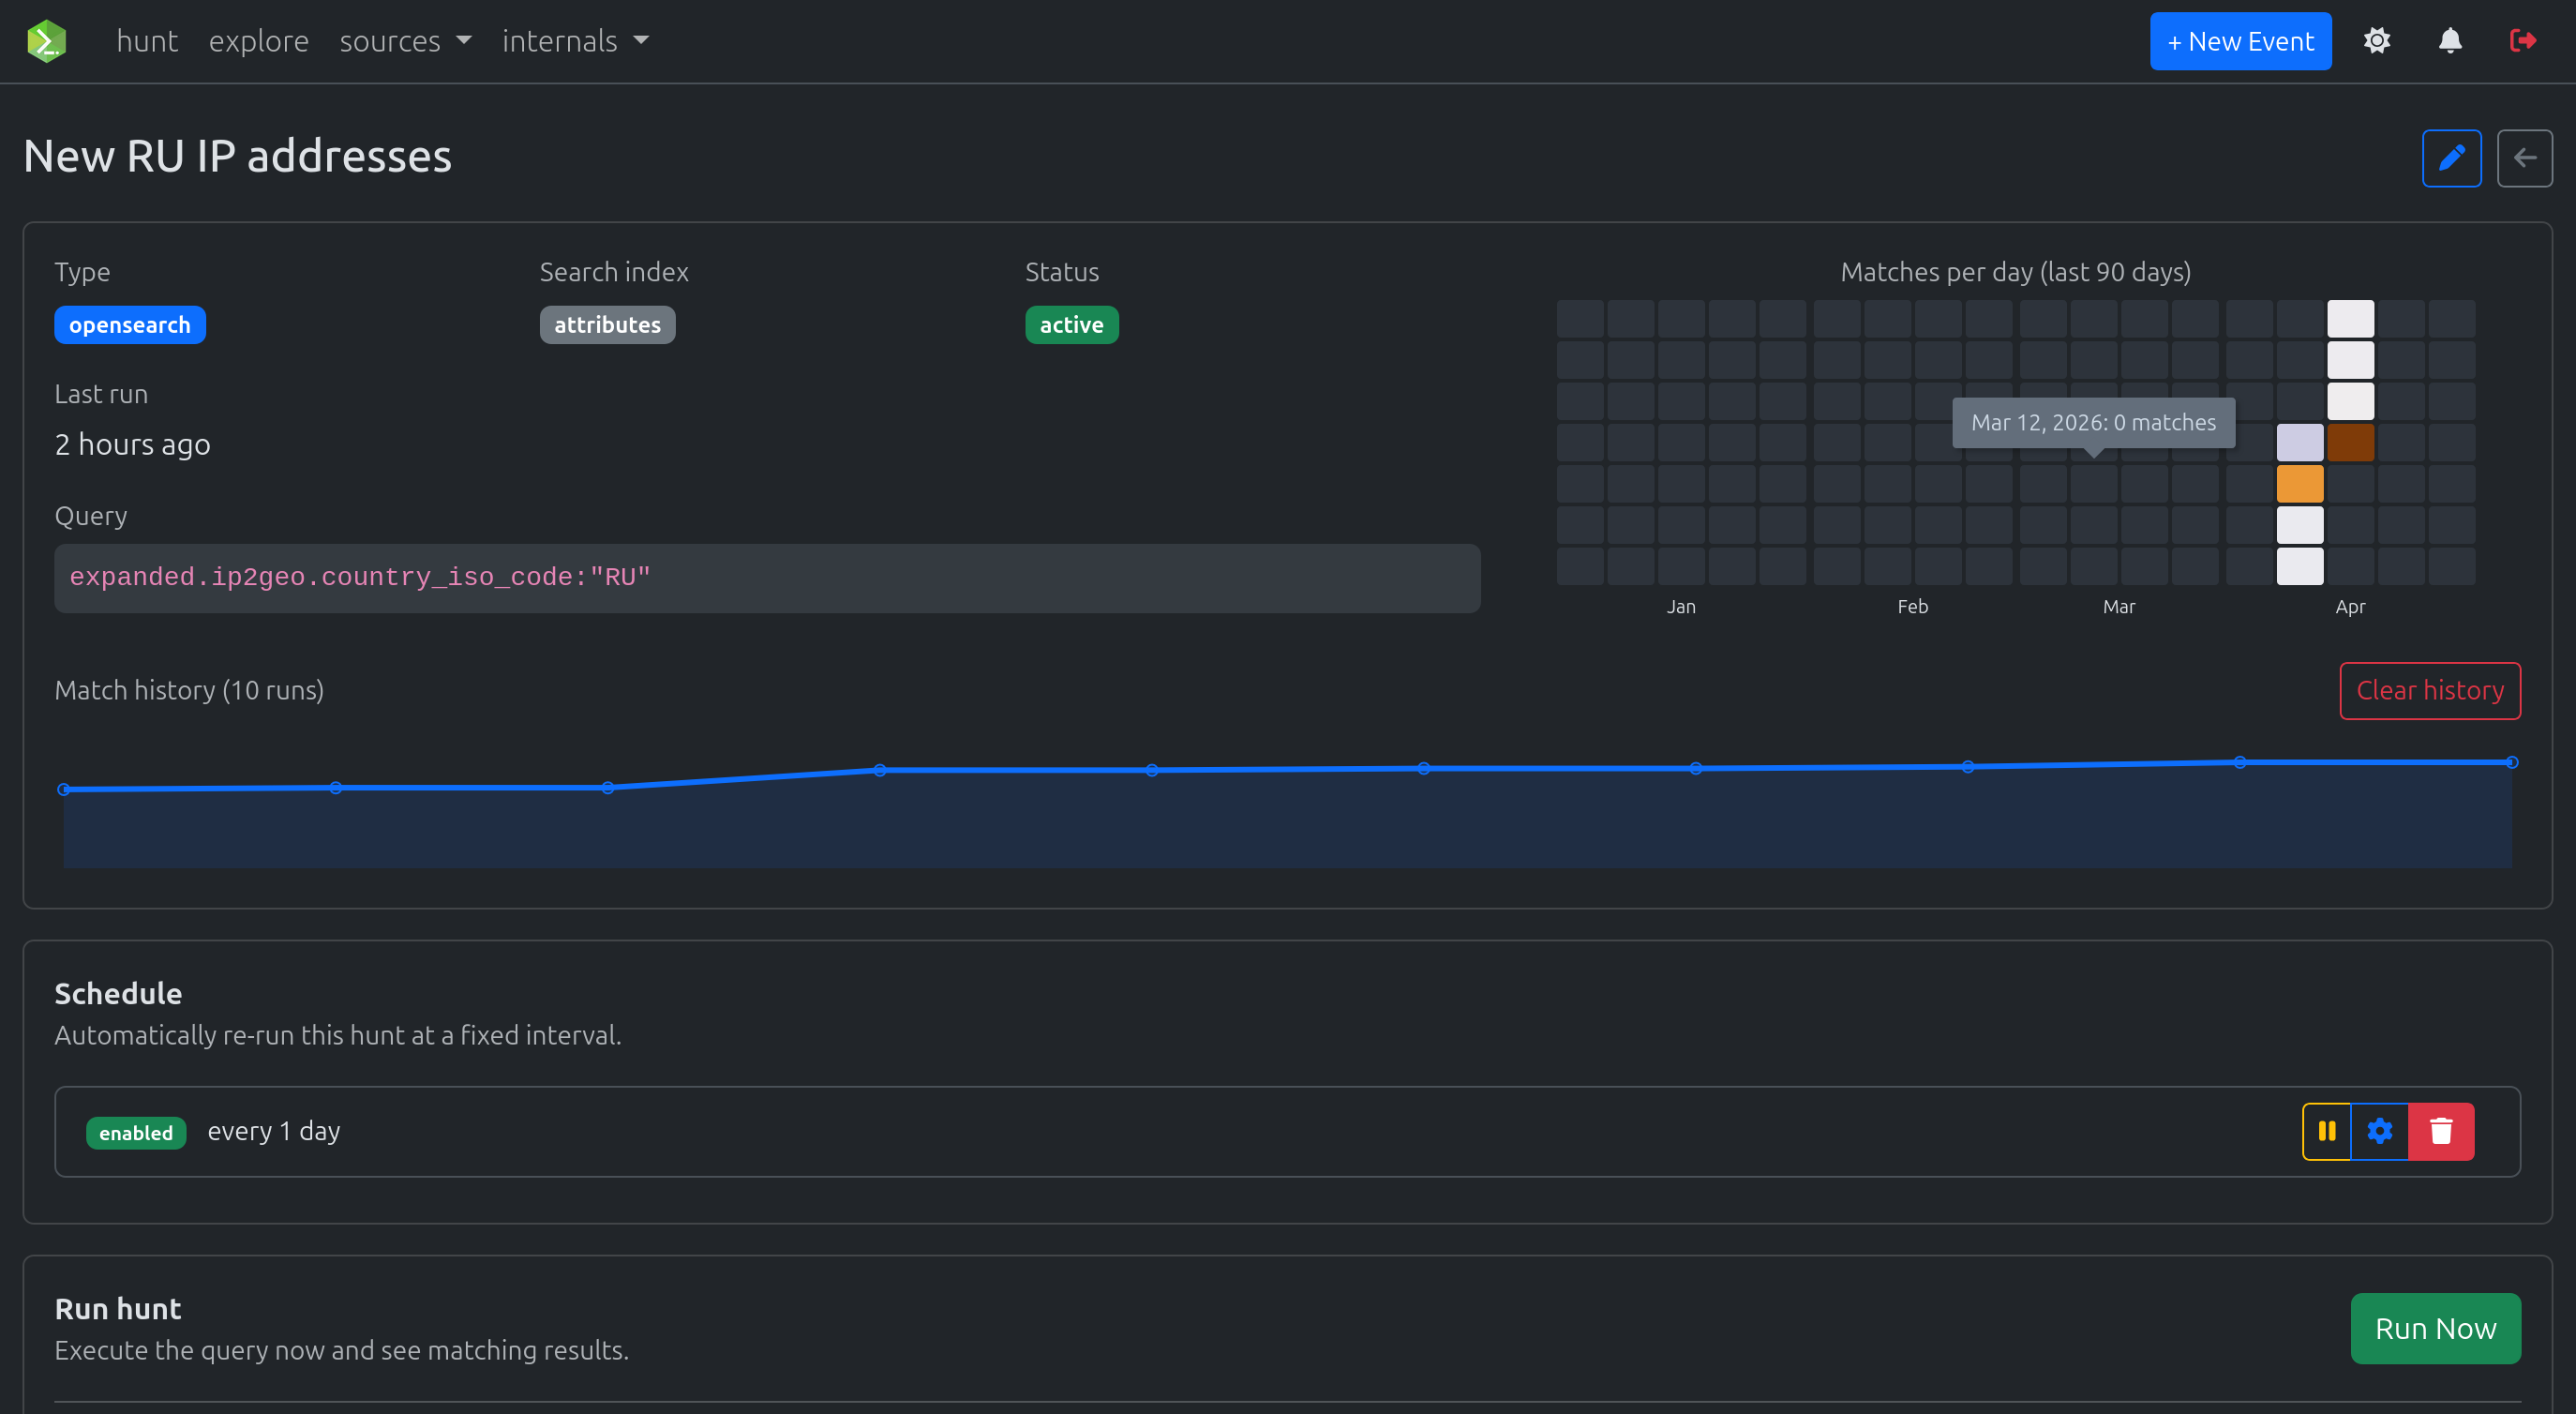Click the query code field
This screenshot has width=2576, height=1414.
767,578
